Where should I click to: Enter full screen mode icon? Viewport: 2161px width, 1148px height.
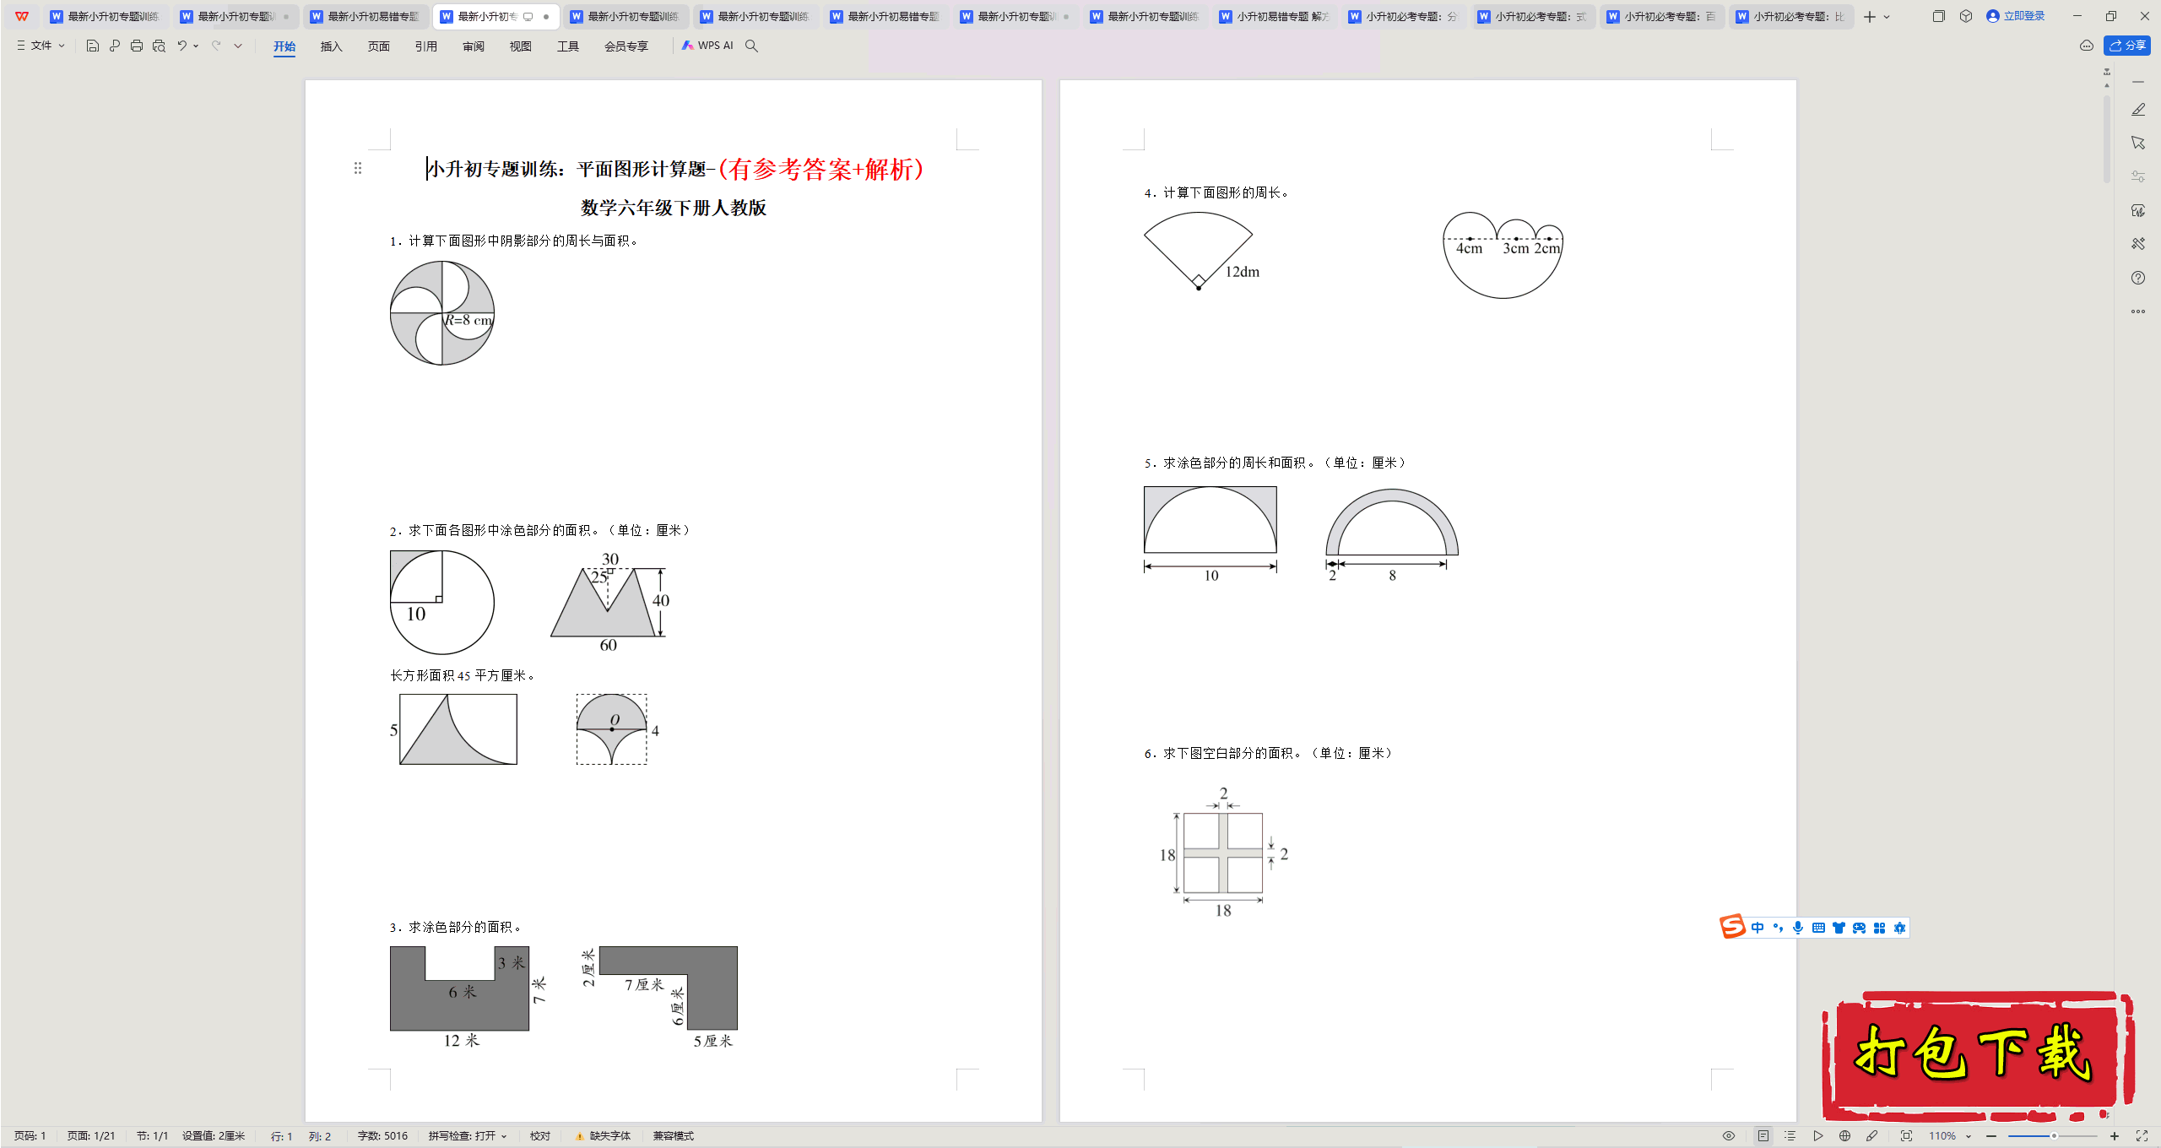[x=2142, y=1136]
